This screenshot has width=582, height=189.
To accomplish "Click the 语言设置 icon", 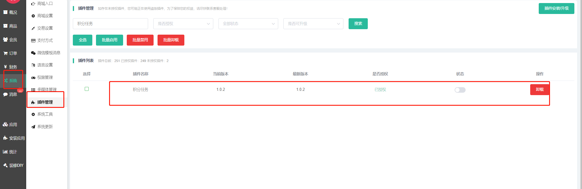I will click(33, 65).
